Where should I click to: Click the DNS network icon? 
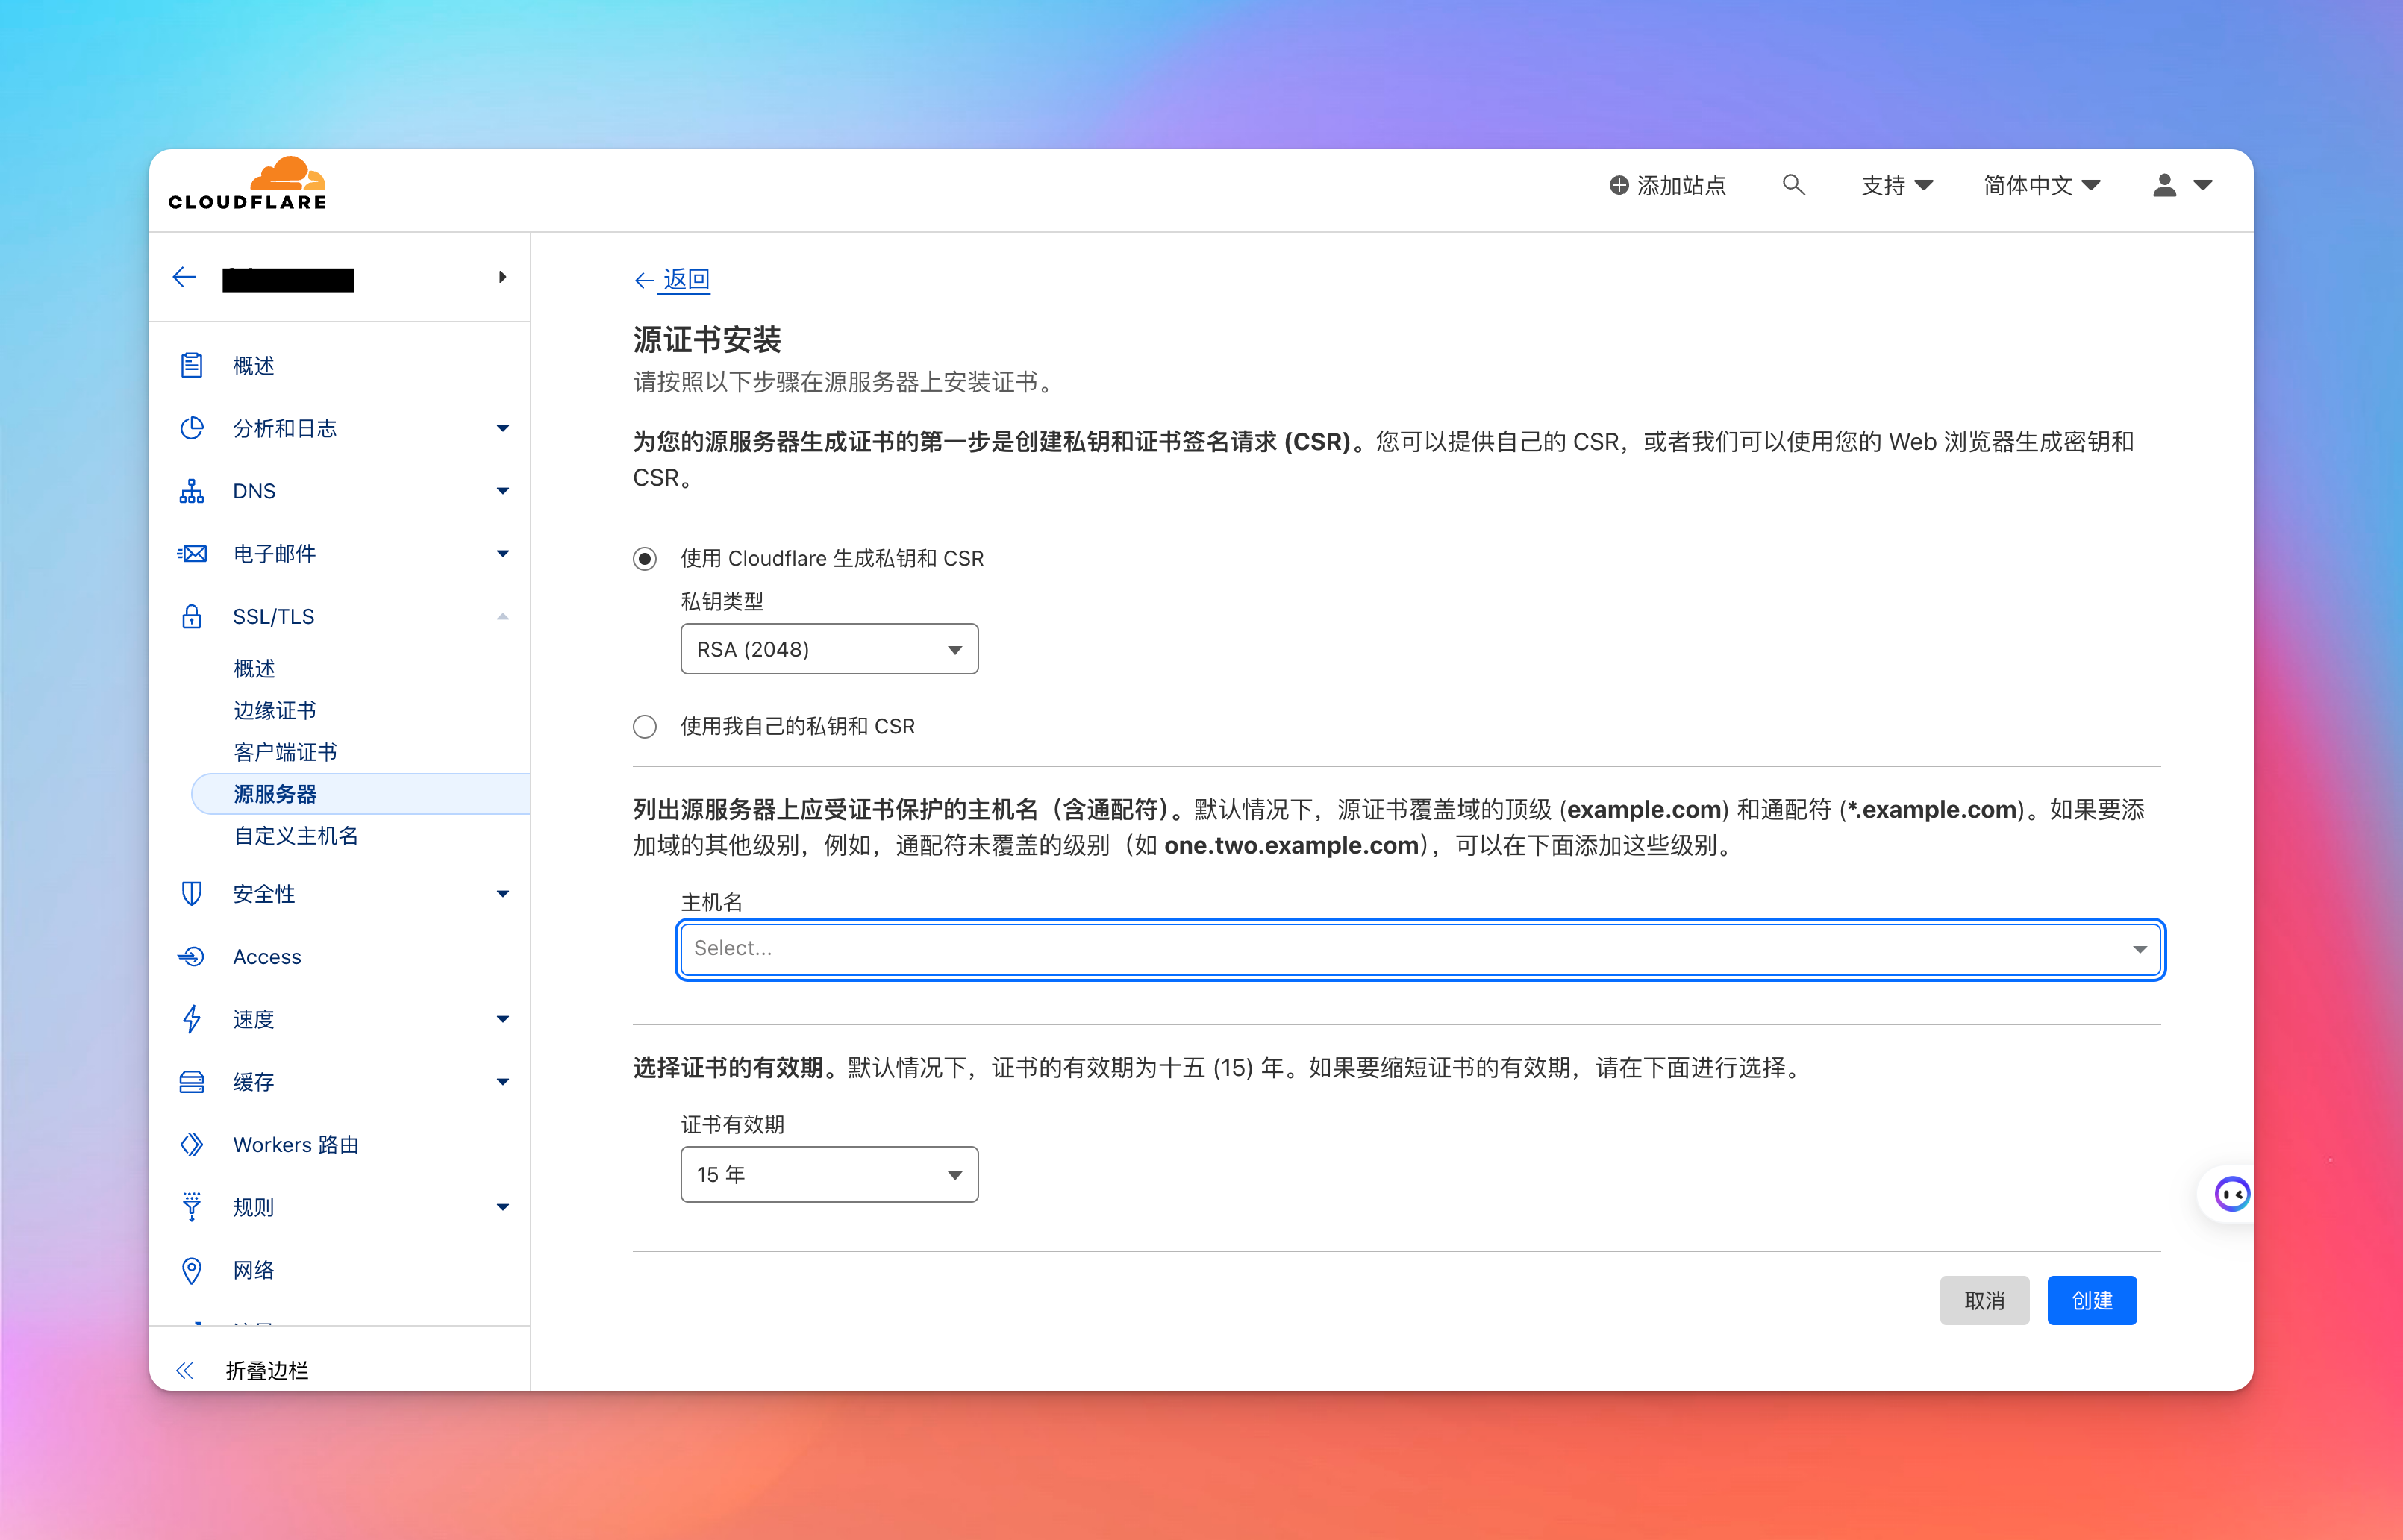pyautogui.click(x=191, y=491)
